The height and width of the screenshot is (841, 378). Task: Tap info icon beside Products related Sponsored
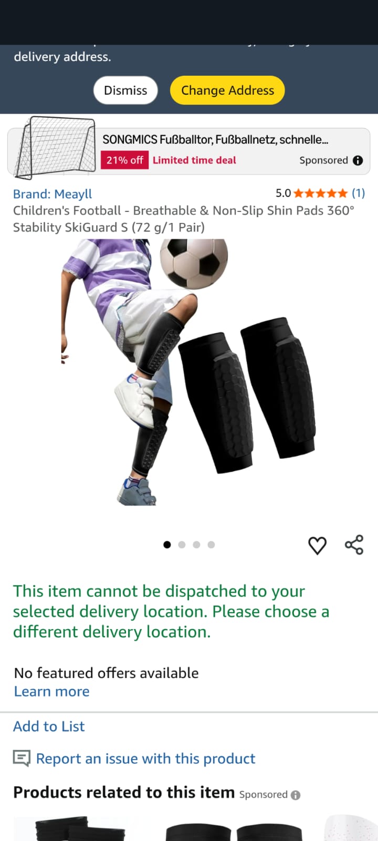296,795
